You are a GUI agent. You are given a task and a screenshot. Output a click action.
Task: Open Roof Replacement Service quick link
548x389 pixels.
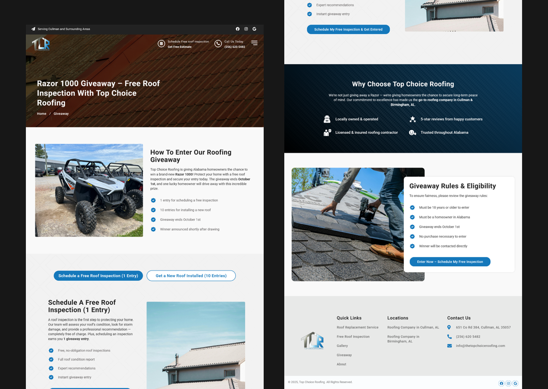(x=357, y=327)
